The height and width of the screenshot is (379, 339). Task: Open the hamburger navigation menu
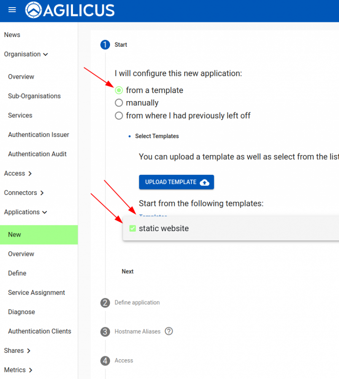[x=11, y=10]
